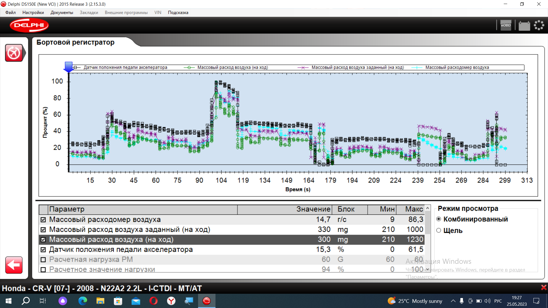This screenshot has width=548, height=308.
Task: Click the Значение column header
Action: point(284,209)
